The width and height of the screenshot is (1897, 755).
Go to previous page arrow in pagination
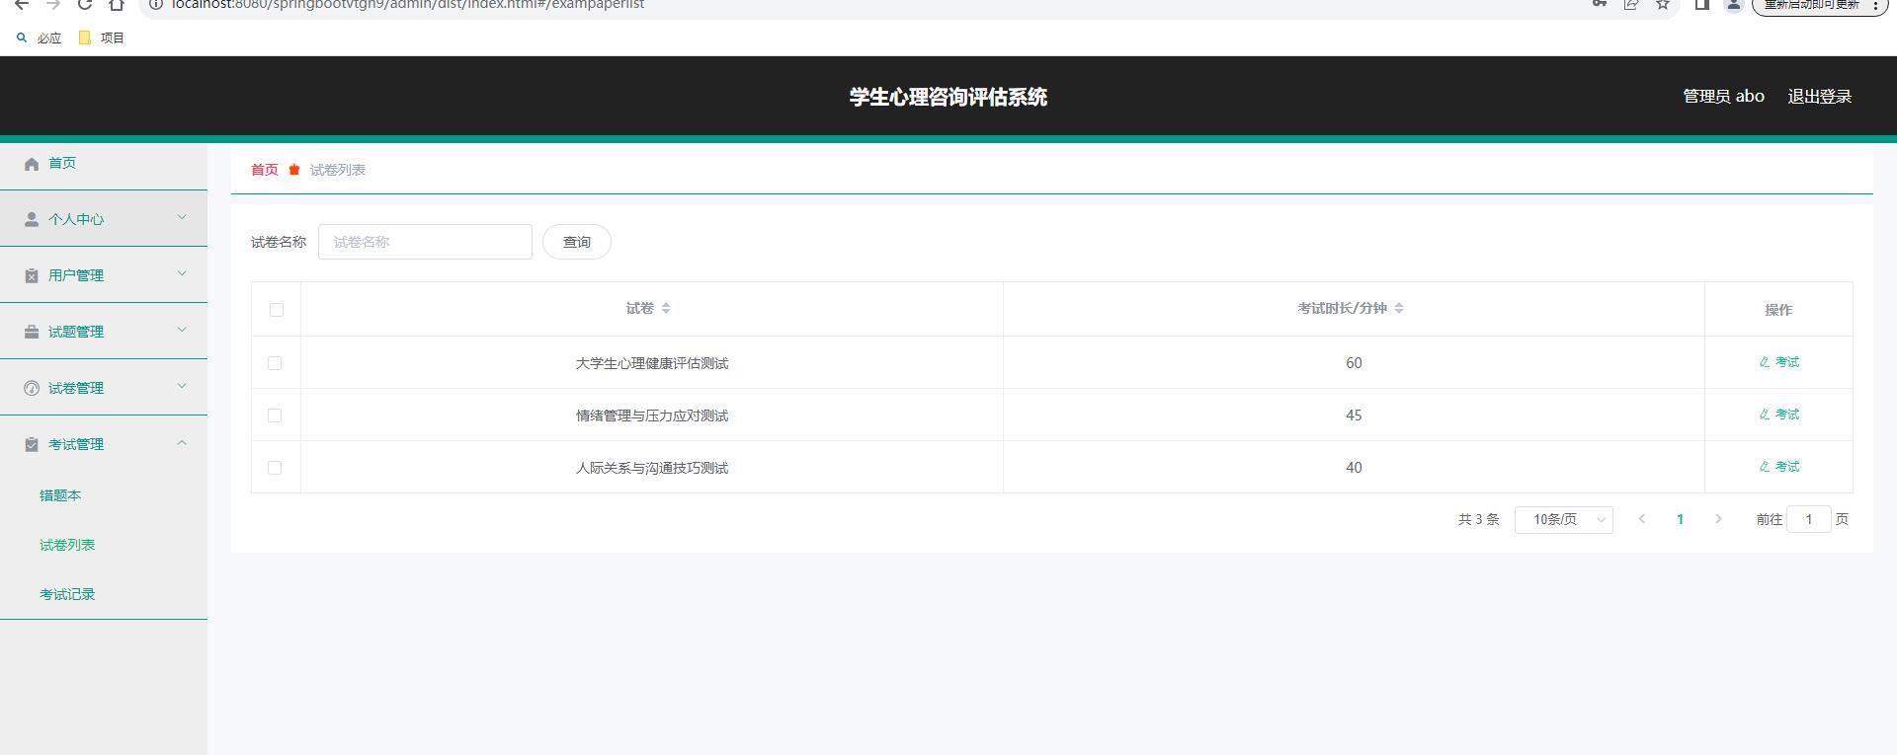click(x=1642, y=519)
